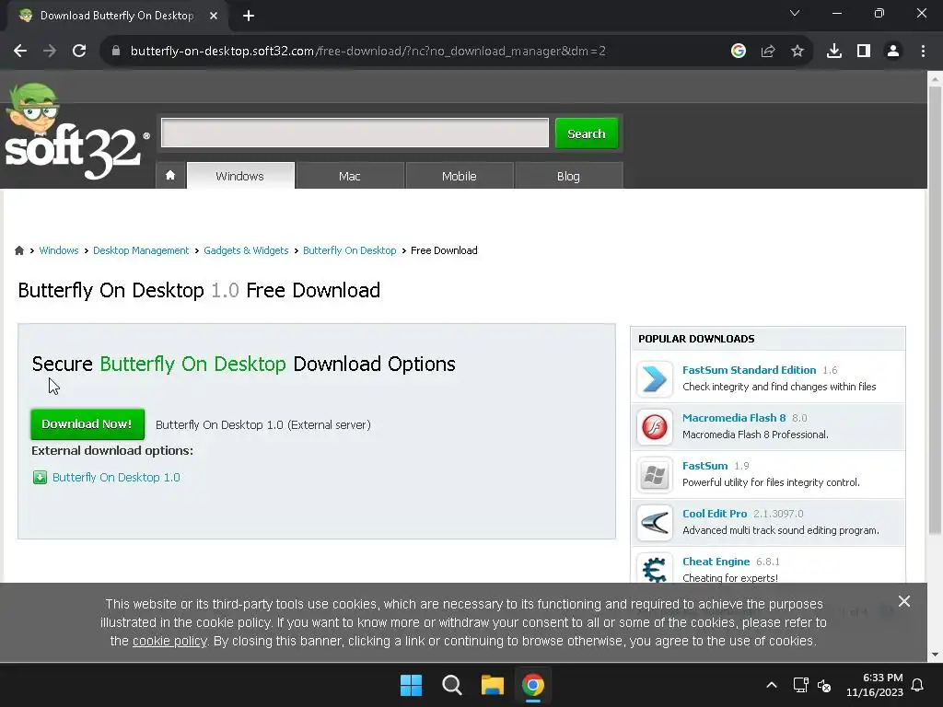Click the Download Now! button
Screen dimensions: 943x707
click(87, 423)
